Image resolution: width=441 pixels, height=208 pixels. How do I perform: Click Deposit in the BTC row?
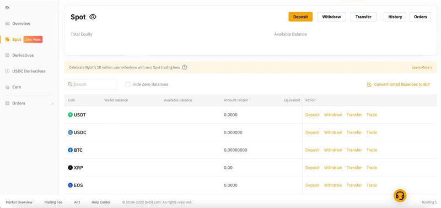coord(313,150)
